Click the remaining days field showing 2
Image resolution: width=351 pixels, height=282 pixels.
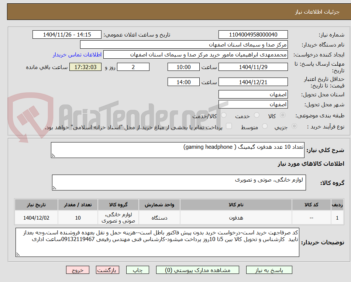133,67
